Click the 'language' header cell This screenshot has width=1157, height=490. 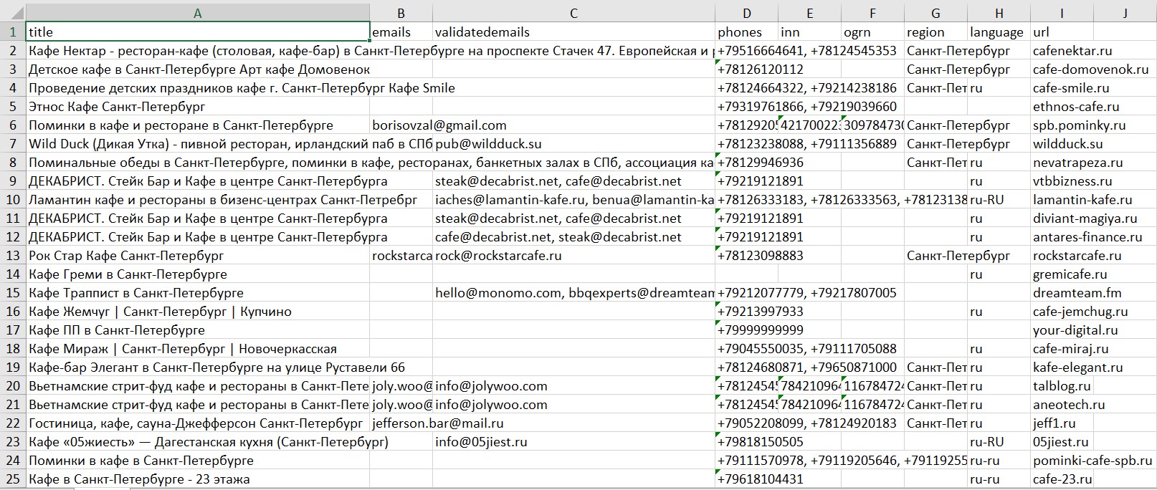click(999, 32)
